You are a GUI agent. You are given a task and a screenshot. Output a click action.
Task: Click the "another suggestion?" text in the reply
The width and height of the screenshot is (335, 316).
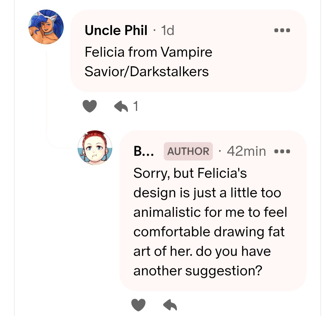[198, 271]
